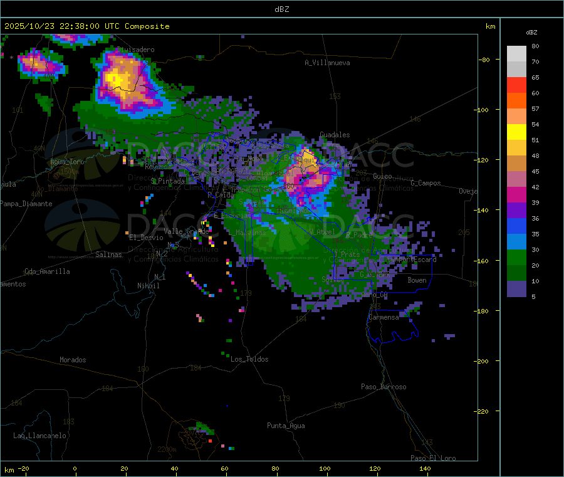Viewport: 564px width, 477px height.
Task: Select the 'Paso_Barroso' place label
Action: tap(384, 387)
